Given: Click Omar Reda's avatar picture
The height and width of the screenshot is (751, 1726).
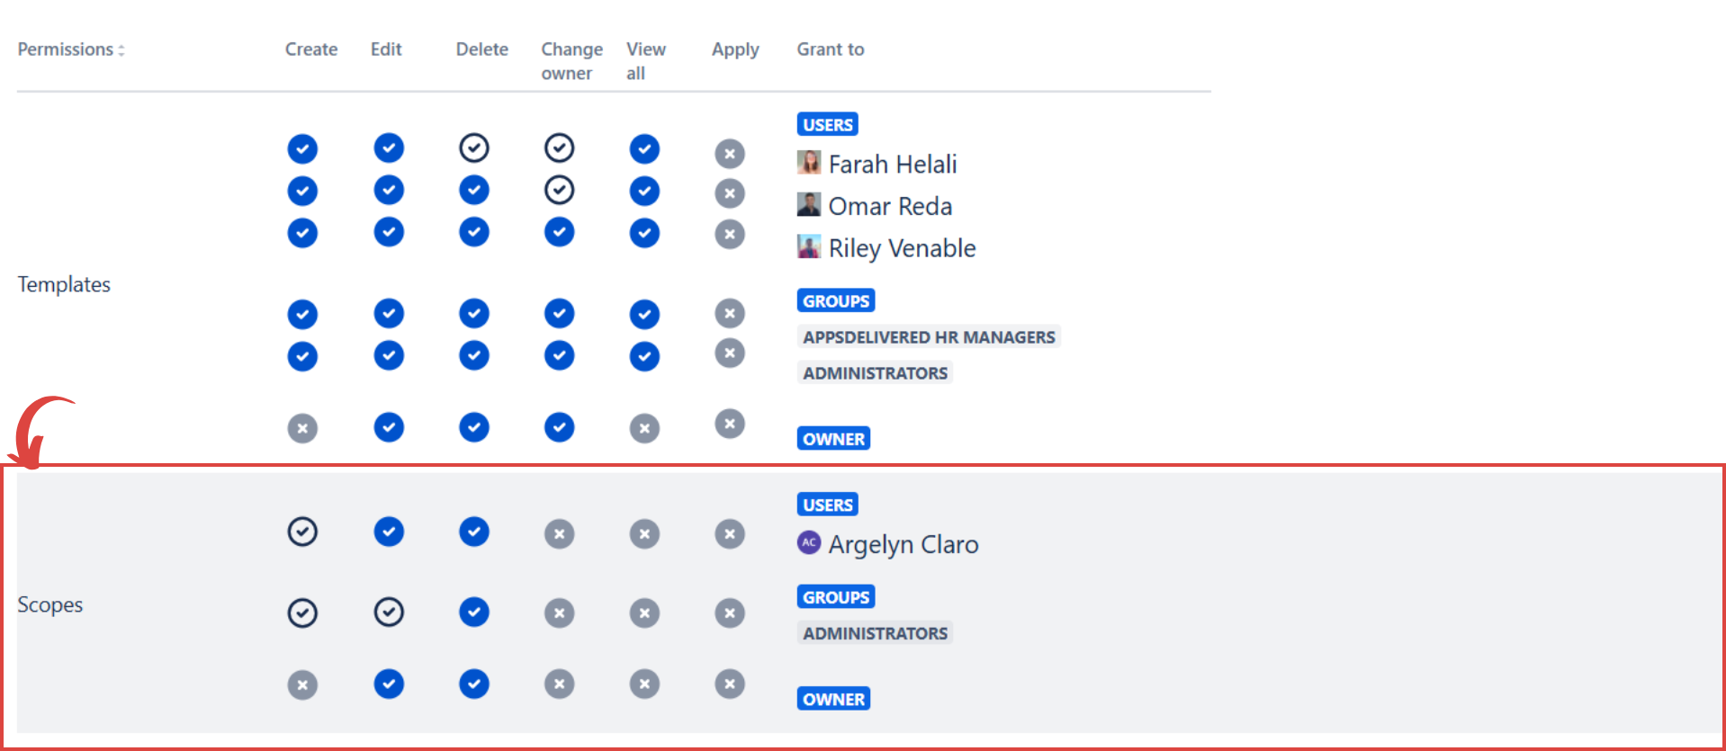Looking at the screenshot, I should [808, 205].
